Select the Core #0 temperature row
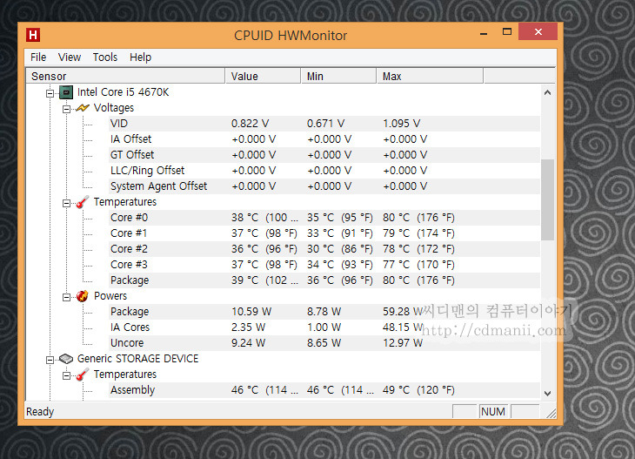This screenshot has width=635, height=459. (x=324, y=218)
